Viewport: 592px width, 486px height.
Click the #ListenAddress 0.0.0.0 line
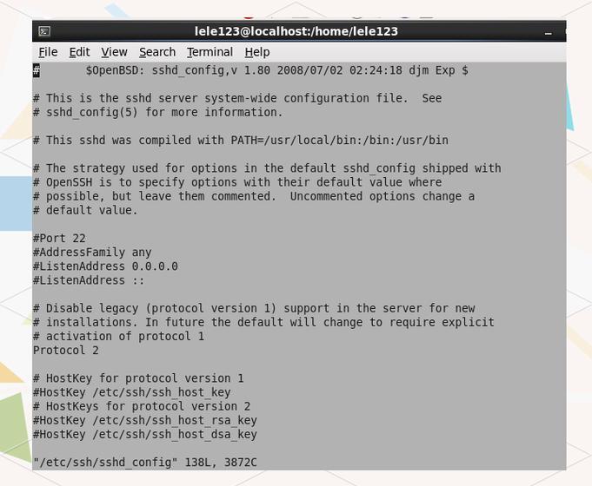coord(105,266)
